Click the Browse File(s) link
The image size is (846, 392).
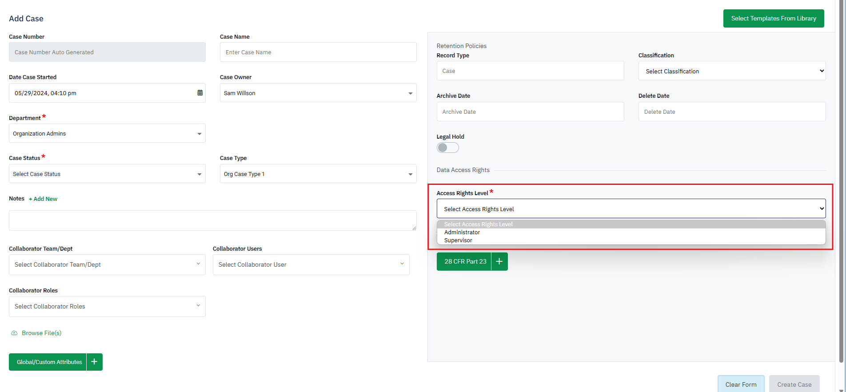[42, 333]
